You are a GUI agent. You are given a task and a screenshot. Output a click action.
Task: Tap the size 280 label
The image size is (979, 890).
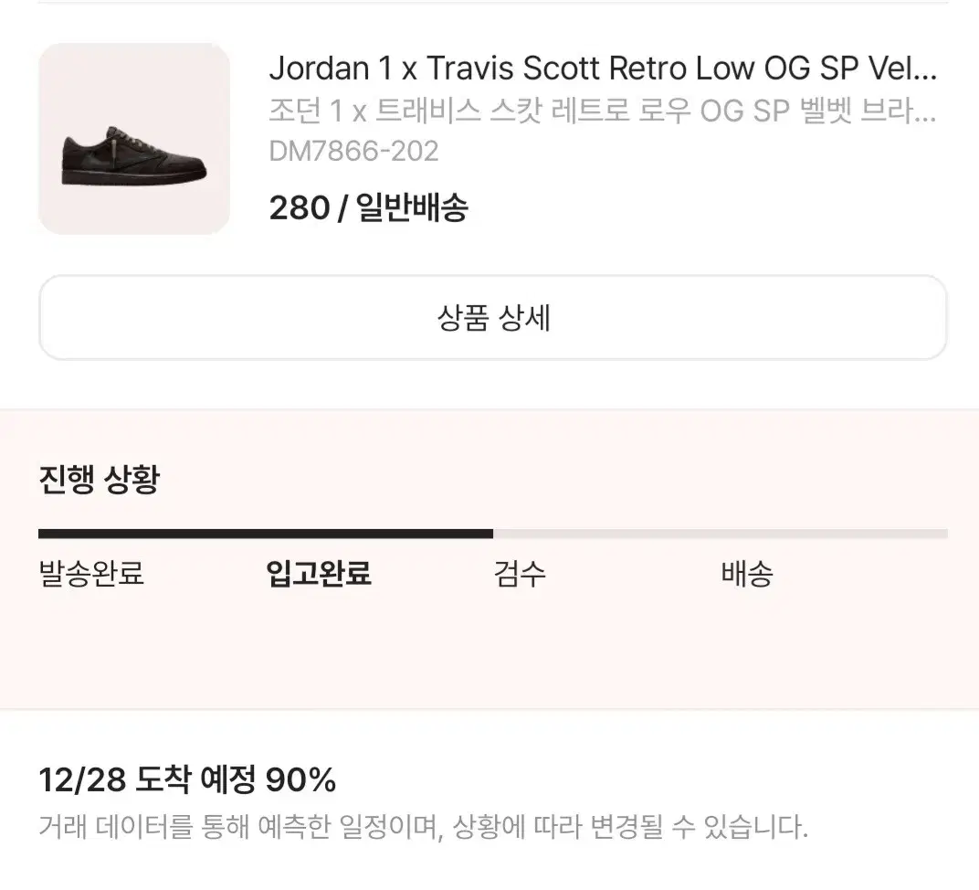click(x=299, y=208)
